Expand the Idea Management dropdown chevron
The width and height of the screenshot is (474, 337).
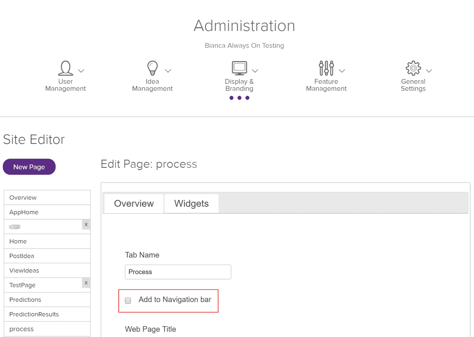[168, 71]
